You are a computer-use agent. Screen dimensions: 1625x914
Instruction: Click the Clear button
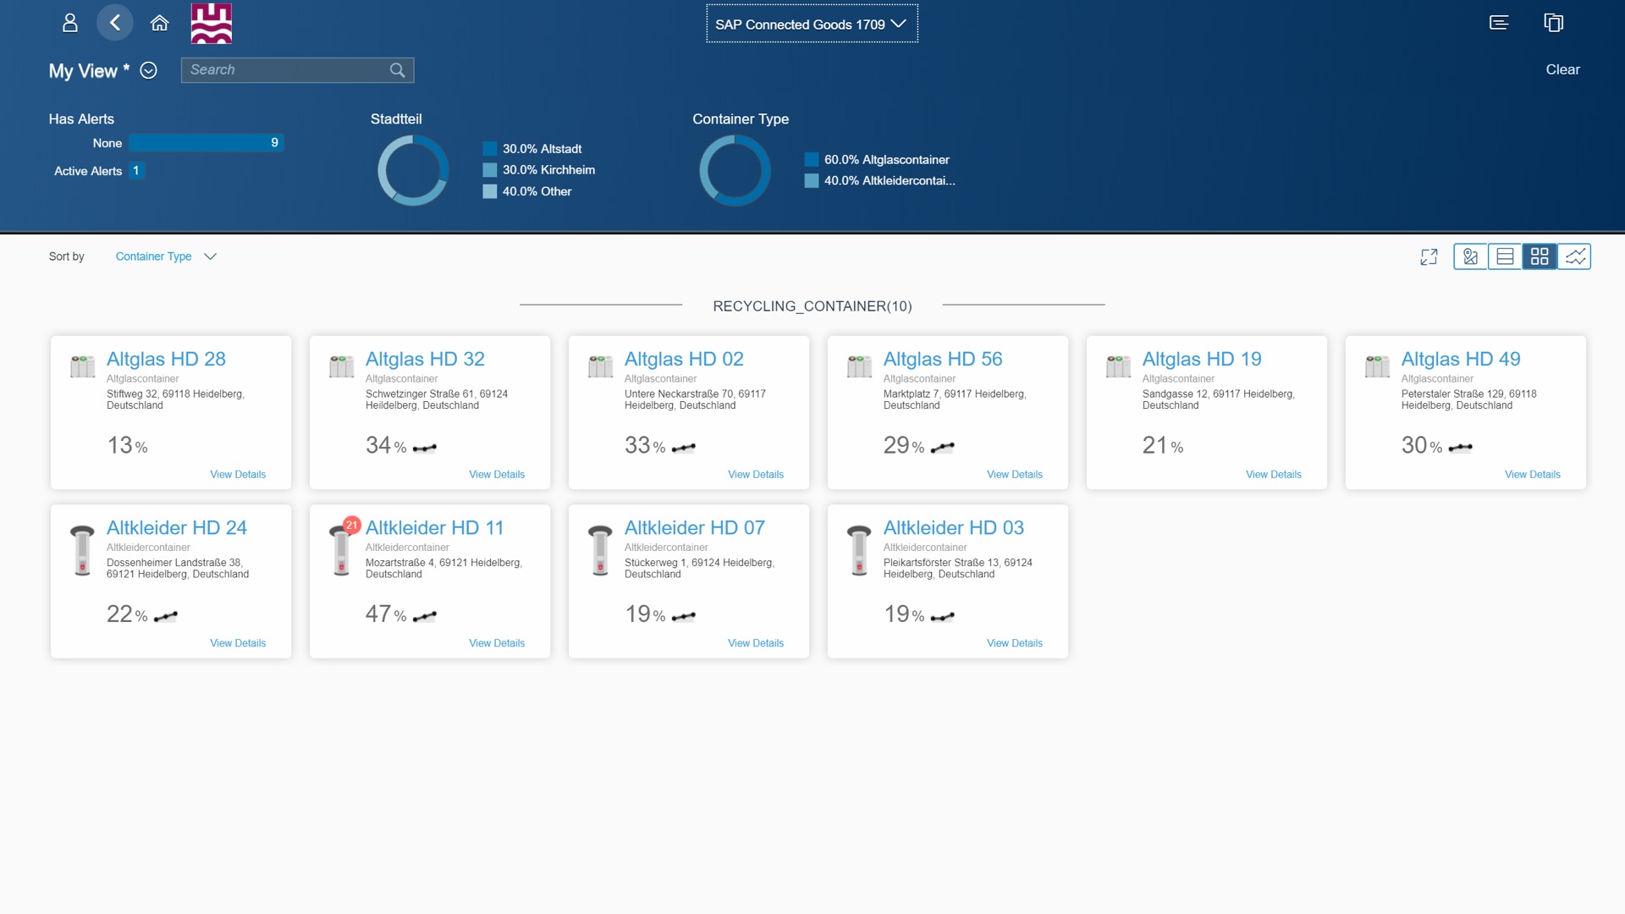pyautogui.click(x=1562, y=70)
